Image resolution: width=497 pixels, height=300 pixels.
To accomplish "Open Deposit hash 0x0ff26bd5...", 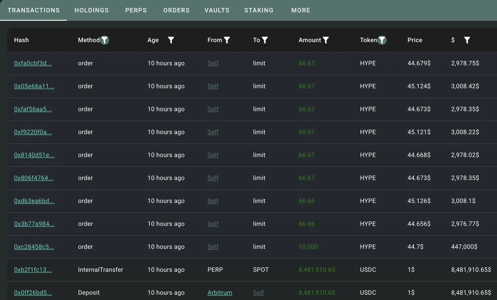I will 33,293.
